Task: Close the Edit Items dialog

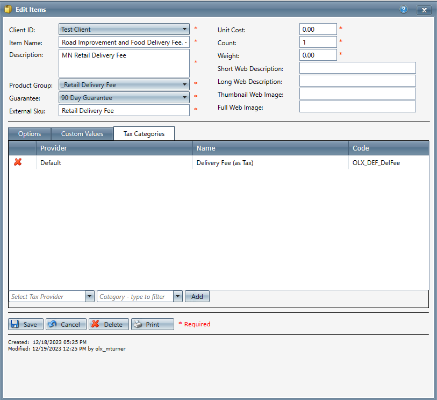Action: (424, 10)
